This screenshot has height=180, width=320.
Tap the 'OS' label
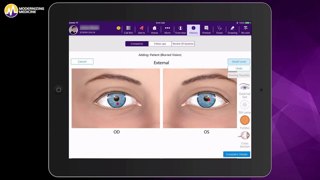click(206, 132)
